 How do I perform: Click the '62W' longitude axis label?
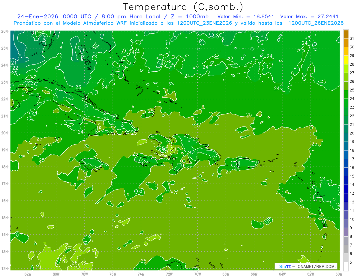click(x=310, y=274)
